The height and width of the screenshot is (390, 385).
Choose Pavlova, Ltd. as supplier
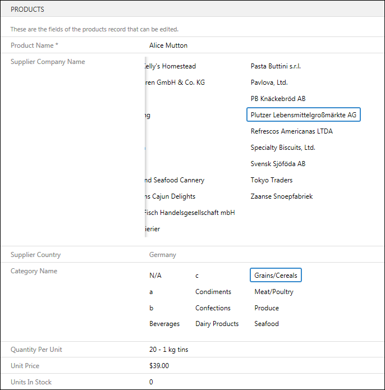tap(269, 82)
